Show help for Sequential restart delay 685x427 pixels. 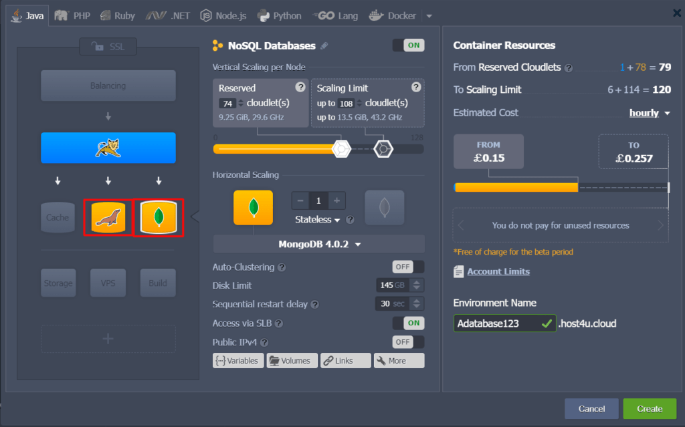314,304
